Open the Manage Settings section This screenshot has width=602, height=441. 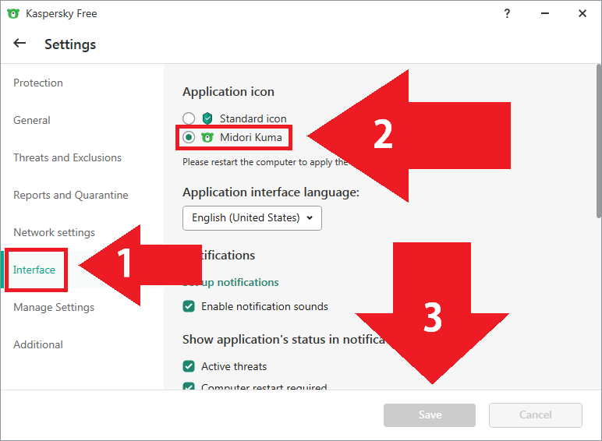[54, 307]
